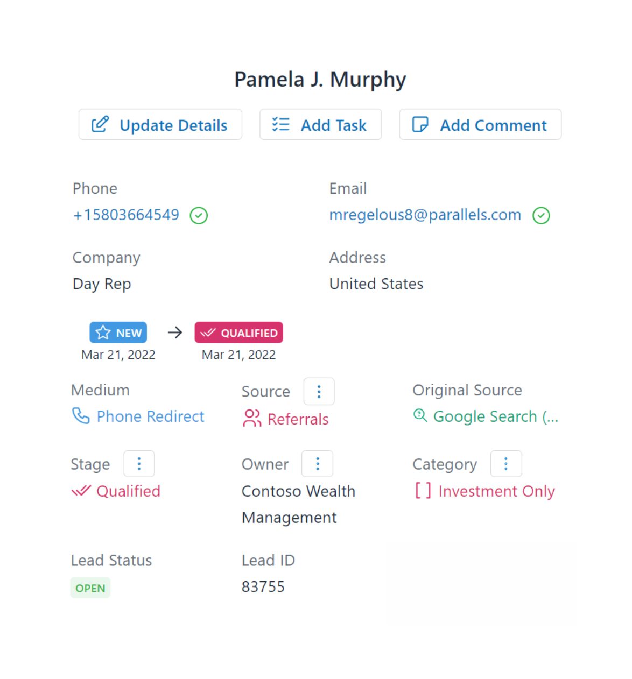Click the Referrals people icon

coord(252,419)
